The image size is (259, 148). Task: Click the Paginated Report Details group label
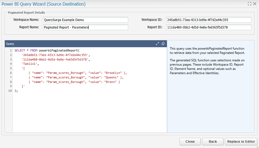pyautogui.click(x=26, y=13)
